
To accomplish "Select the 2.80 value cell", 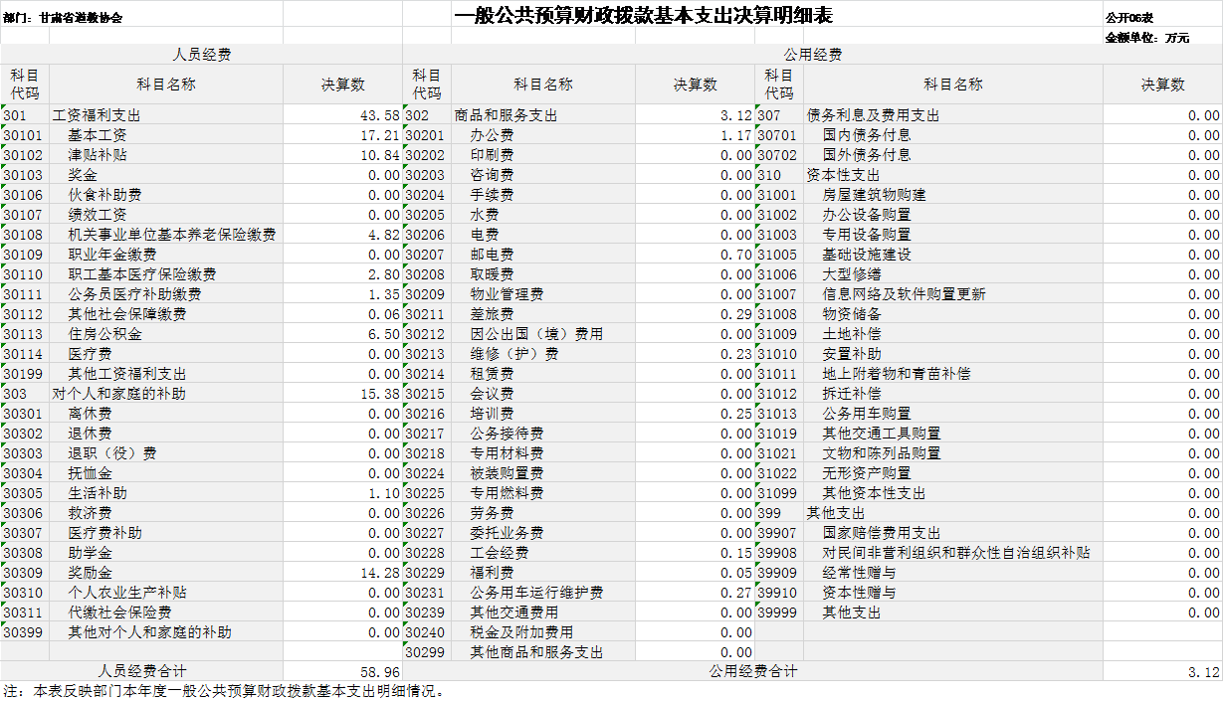I will 342,274.
